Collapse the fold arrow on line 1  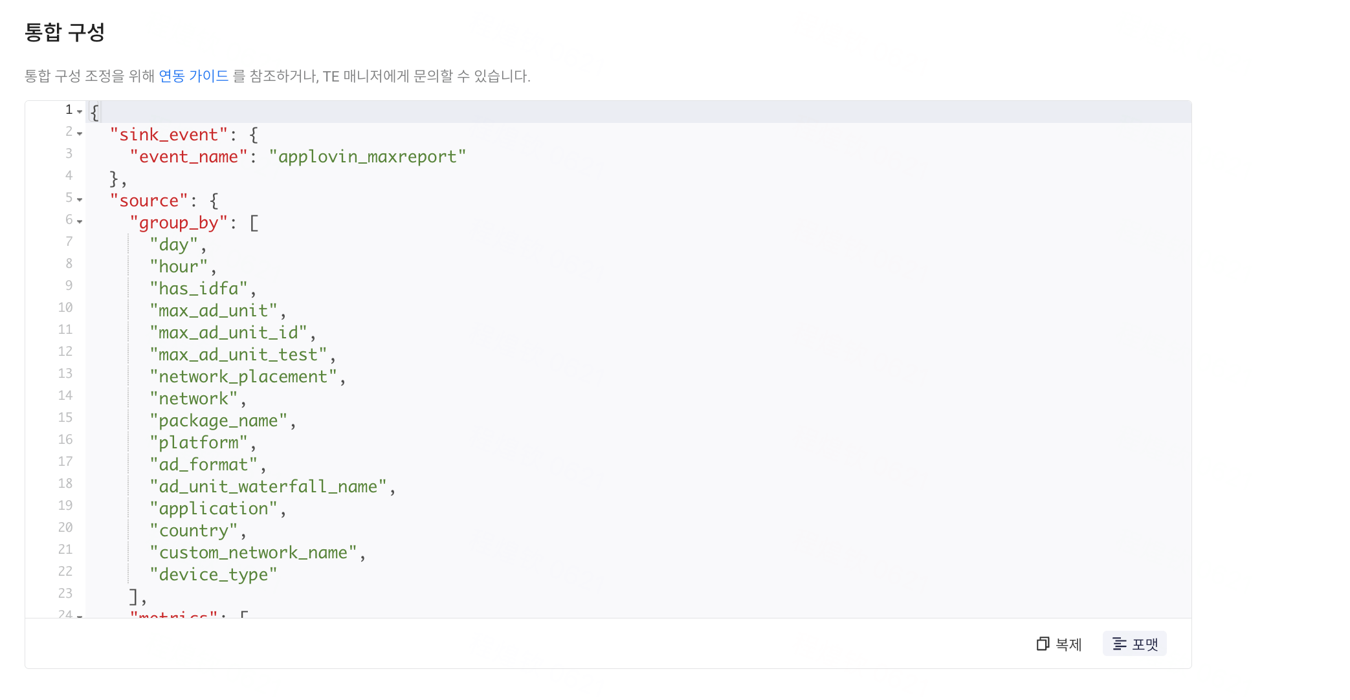pyautogui.click(x=80, y=112)
